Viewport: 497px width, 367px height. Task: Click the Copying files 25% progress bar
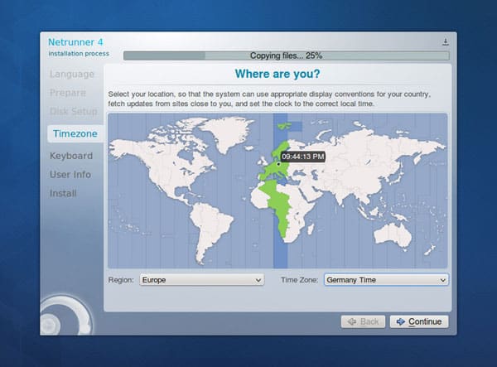287,56
